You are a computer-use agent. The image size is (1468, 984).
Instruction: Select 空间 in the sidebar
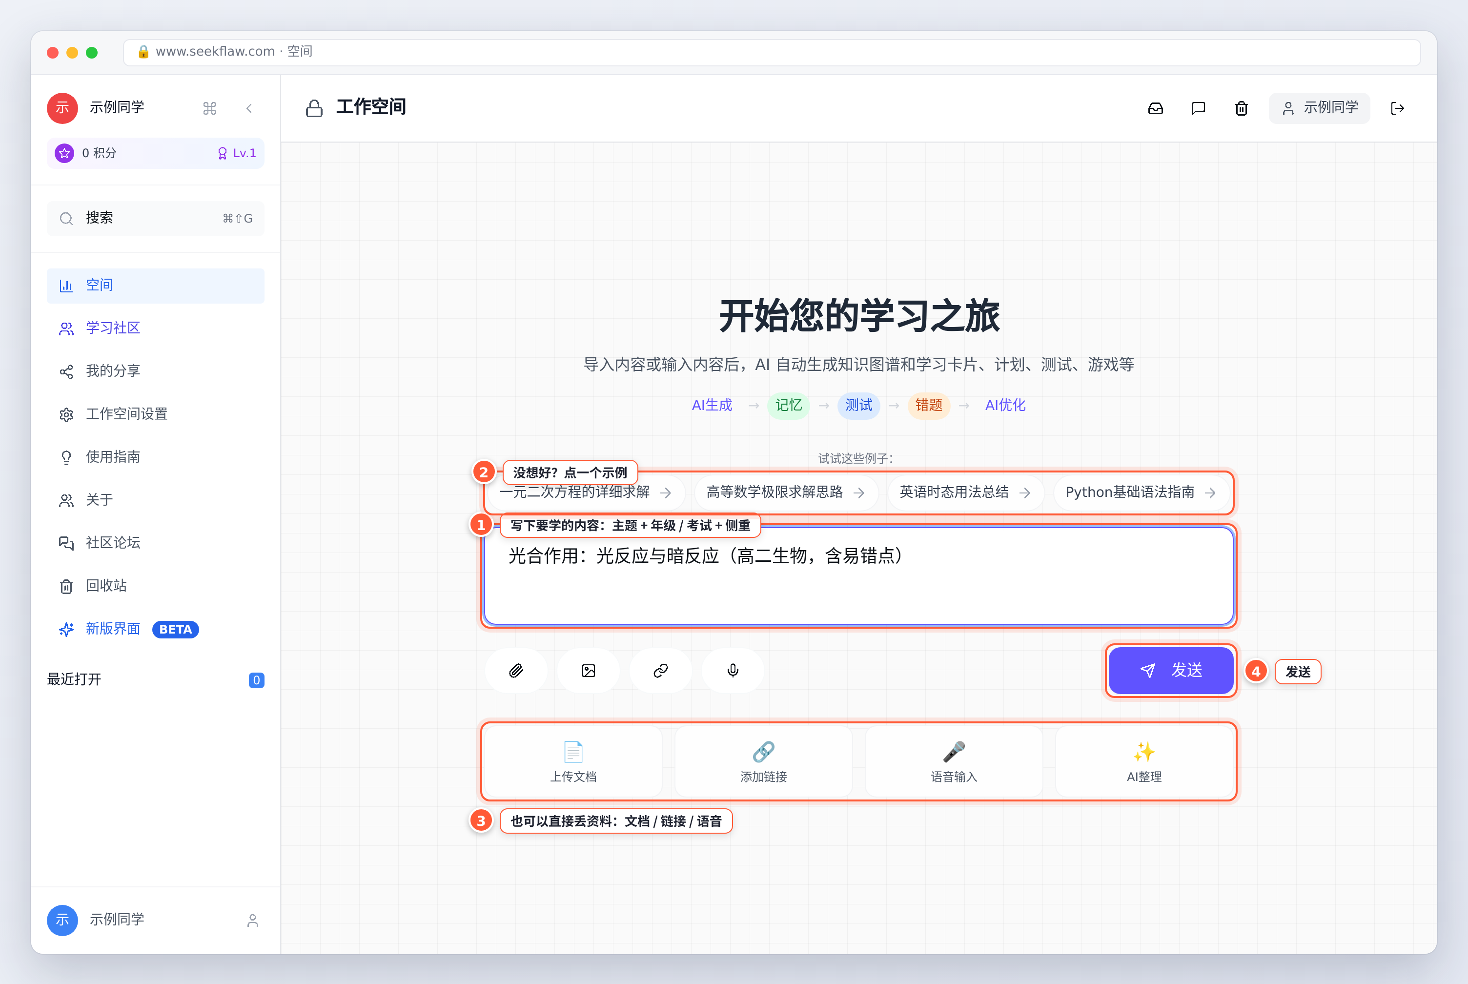156,286
